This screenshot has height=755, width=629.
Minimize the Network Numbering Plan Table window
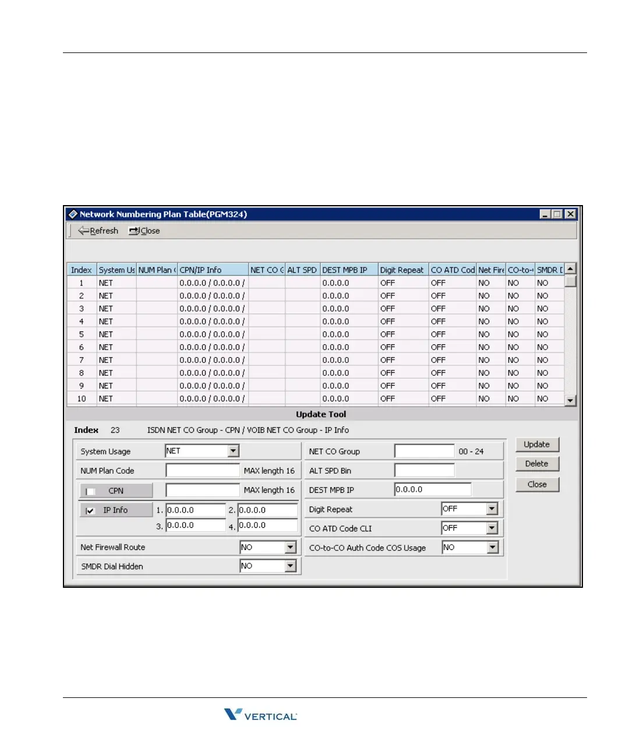545,214
